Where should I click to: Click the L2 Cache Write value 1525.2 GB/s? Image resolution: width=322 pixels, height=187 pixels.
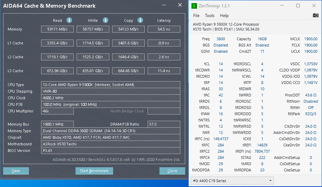tap(93, 57)
